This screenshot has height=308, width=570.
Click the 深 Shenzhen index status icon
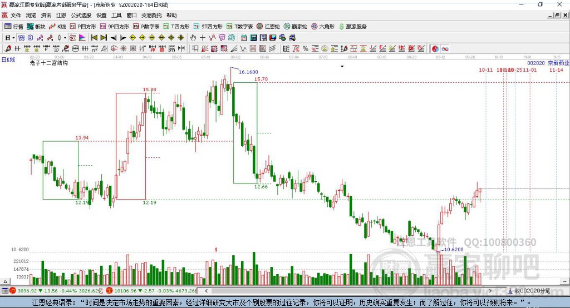click(109, 291)
